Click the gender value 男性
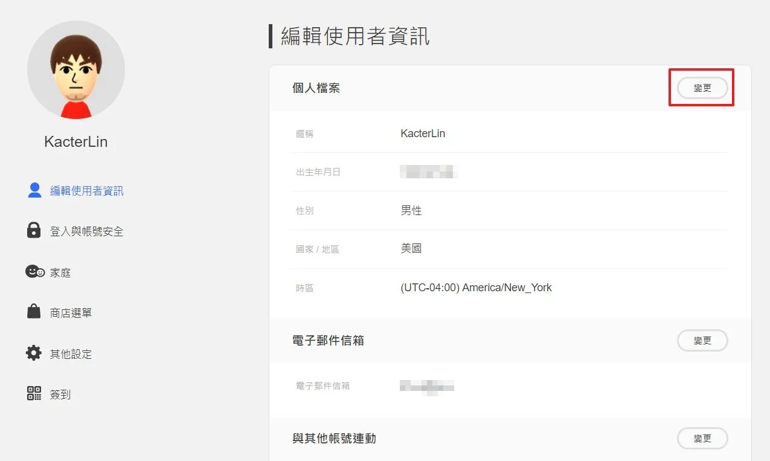The height and width of the screenshot is (461, 770). tap(411, 211)
